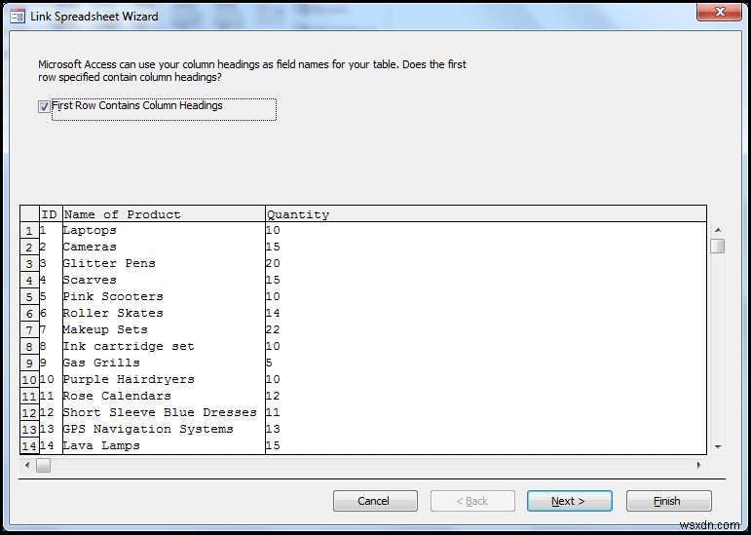This screenshot has width=751, height=535.
Task: Click the GPS Navigation Systems cell
Action: point(164,429)
